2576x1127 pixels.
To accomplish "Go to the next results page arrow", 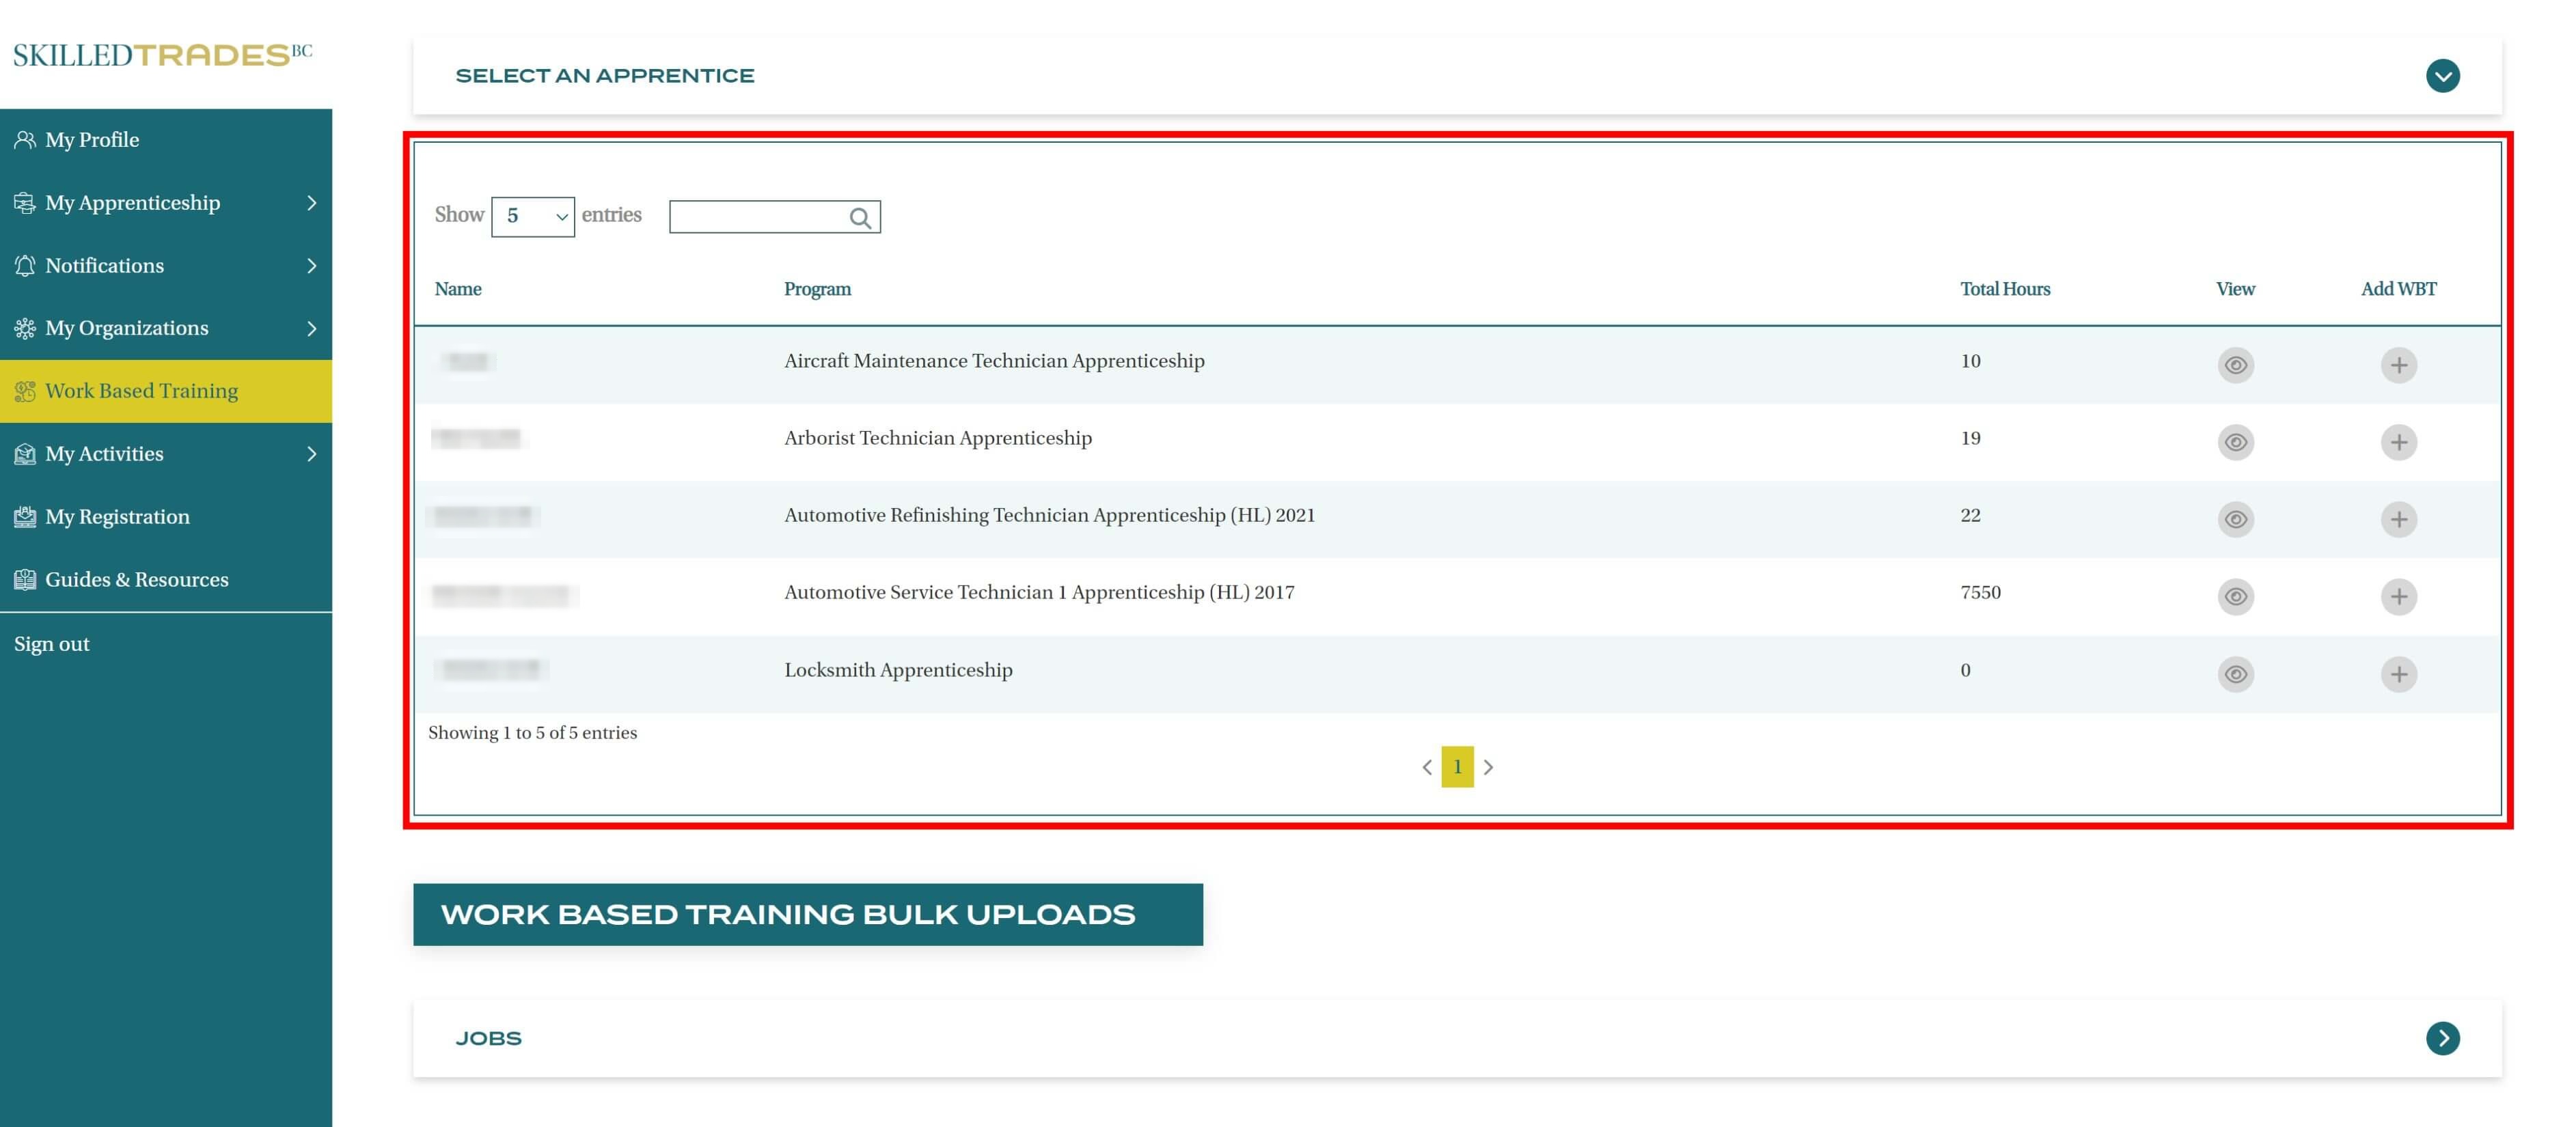I will tap(1488, 767).
